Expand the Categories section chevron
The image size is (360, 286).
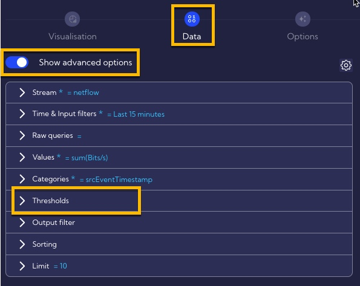coord(22,179)
